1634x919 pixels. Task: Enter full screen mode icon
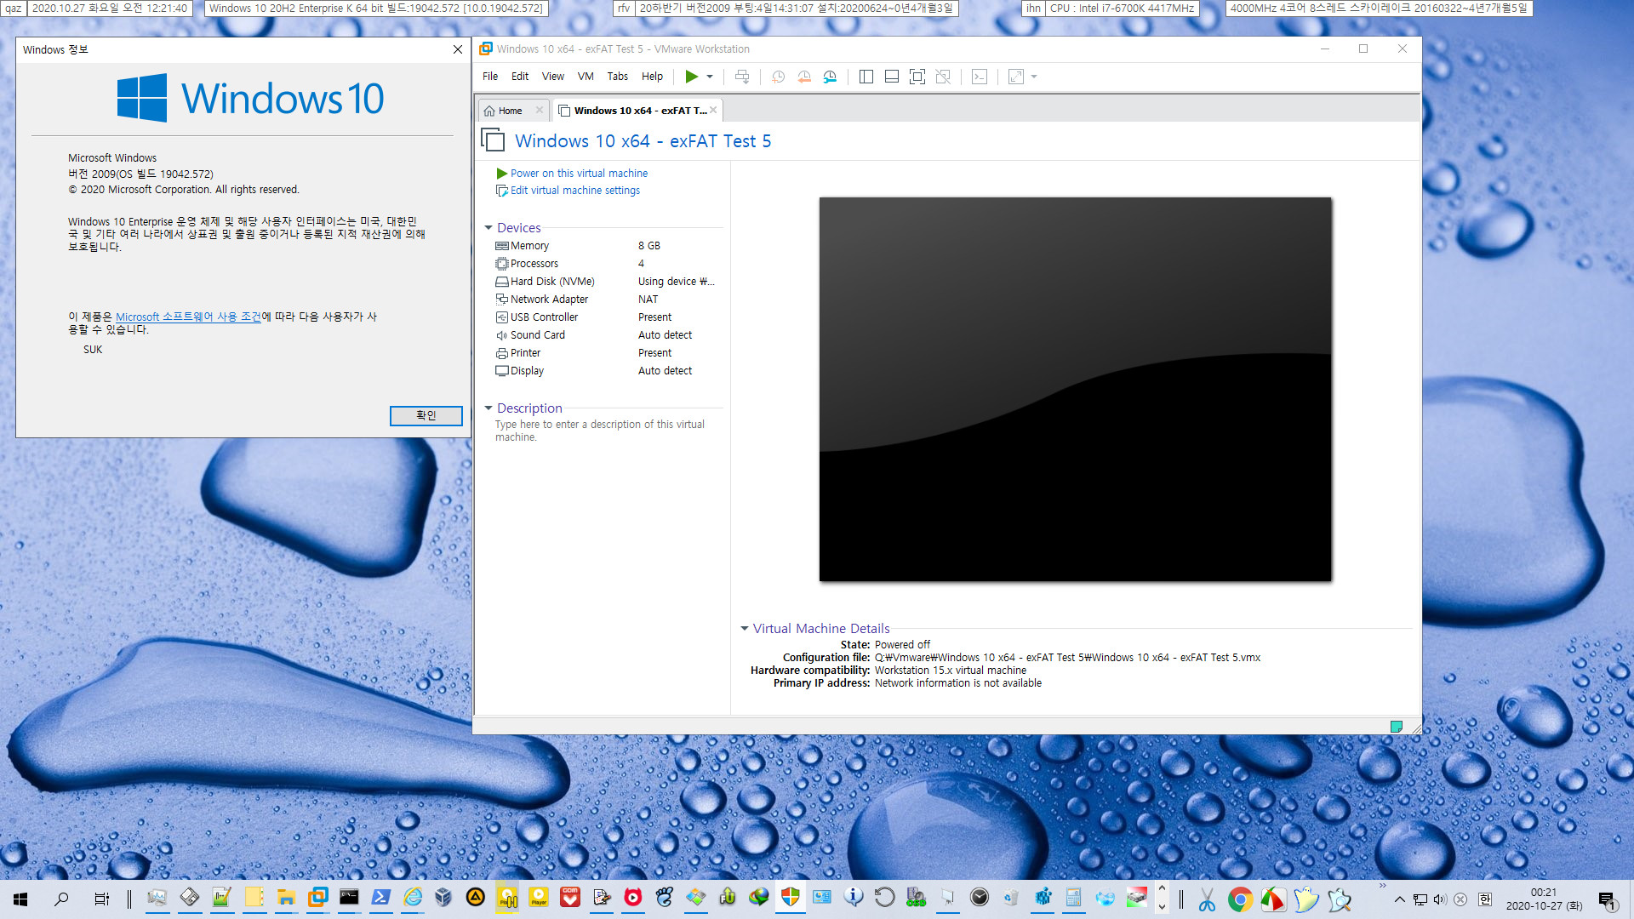point(917,77)
